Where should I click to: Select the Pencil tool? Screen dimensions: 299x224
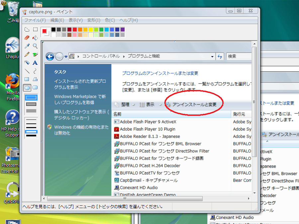coord(27,54)
